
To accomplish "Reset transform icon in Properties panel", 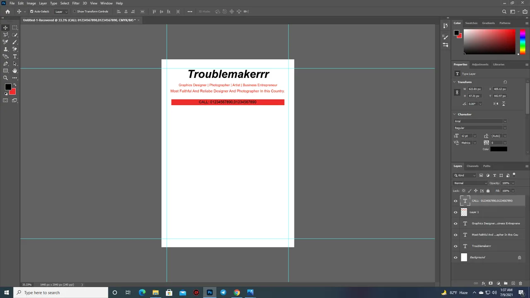I will coord(505,82).
